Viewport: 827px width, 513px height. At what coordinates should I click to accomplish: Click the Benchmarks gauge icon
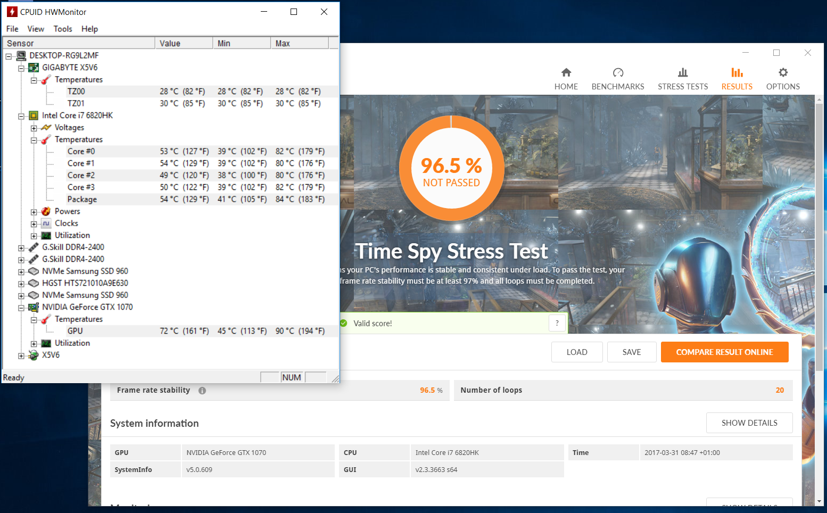coord(618,72)
